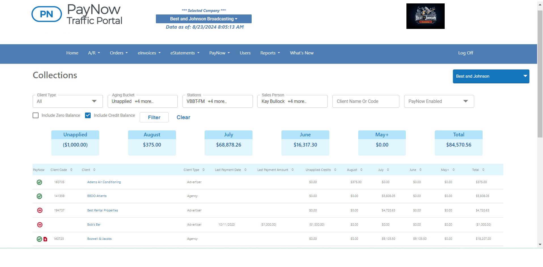543x267 pixels.
Task: Open the PayNow navigation menu
Action: 219,53
